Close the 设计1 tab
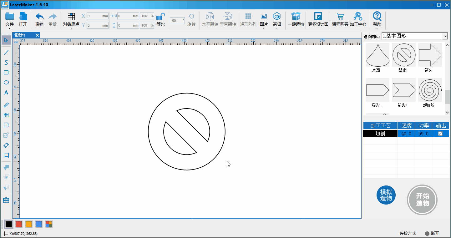The width and height of the screenshot is (451, 238). tap(37, 35)
